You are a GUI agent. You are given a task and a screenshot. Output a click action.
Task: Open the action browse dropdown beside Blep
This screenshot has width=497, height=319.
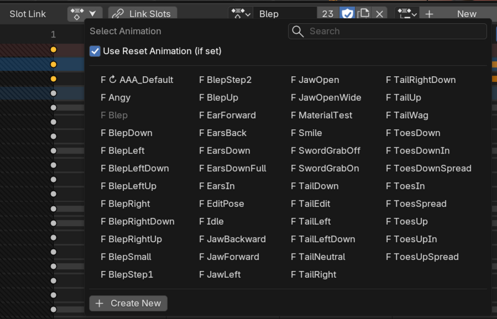[x=240, y=14]
